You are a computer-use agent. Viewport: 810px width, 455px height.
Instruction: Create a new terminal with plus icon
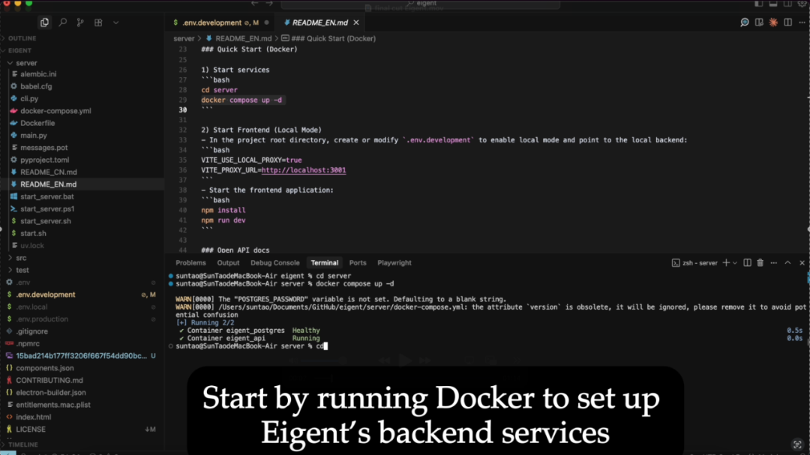coord(726,263)
